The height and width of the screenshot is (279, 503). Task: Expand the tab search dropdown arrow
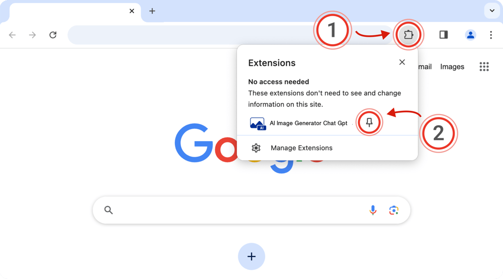click(492, 11)
